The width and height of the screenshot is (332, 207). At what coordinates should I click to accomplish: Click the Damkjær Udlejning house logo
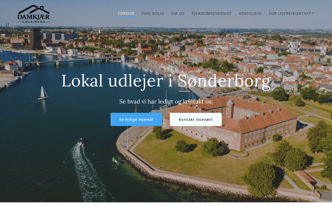tap(33, 14)
